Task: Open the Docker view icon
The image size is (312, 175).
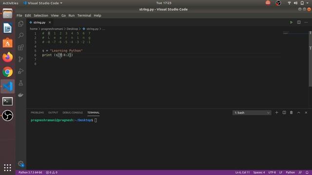Action: pos(20,95)
